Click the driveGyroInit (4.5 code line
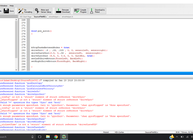Viewport: 193px width, 140px height. click(63, 56)
